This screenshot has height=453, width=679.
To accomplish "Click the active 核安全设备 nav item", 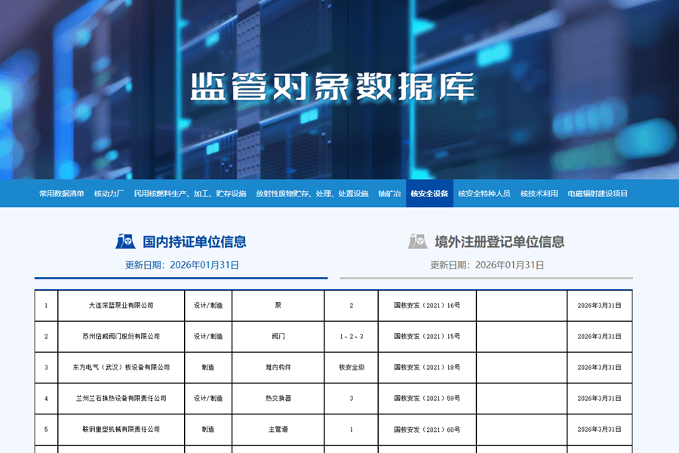I will [x=429, y=194].
